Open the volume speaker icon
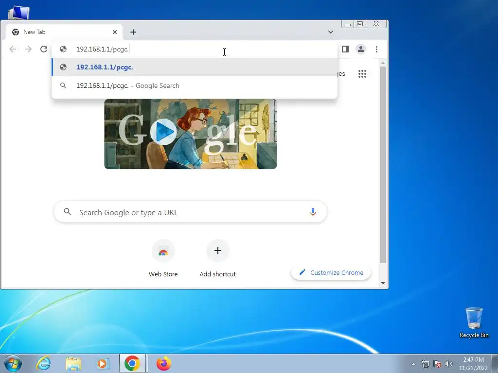 pos(449,364)
